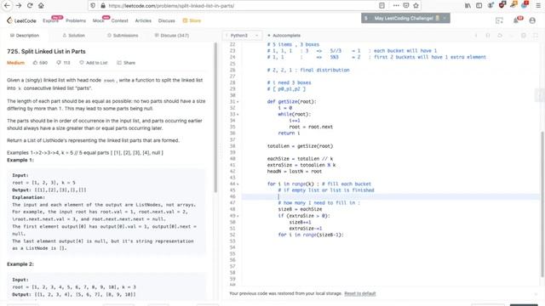Open notifications bell with red badge
This screenshot has height=306, width=545.
[517, 20]
